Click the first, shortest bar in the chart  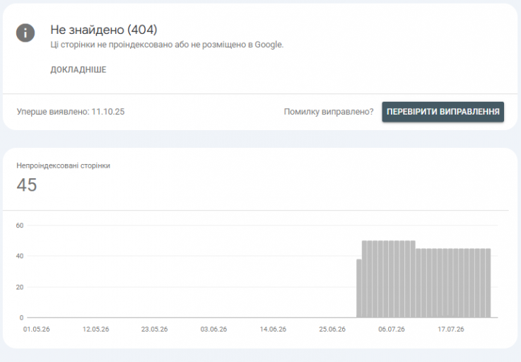pyautogui.click(x=359, y=288)
